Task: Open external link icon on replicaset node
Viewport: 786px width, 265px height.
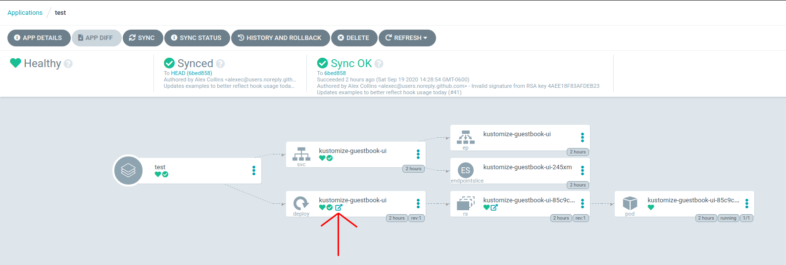Action: (494, 208)
